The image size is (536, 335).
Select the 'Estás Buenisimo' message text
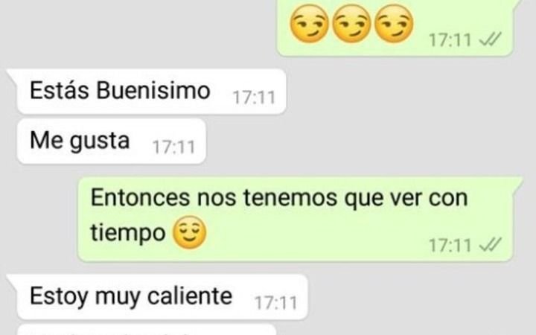[120, 91]
